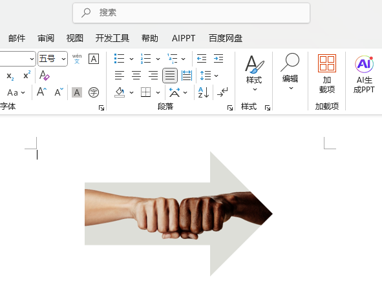Open the font name dropdown arrow
The image size is (382, 301).
click(32, 59)
